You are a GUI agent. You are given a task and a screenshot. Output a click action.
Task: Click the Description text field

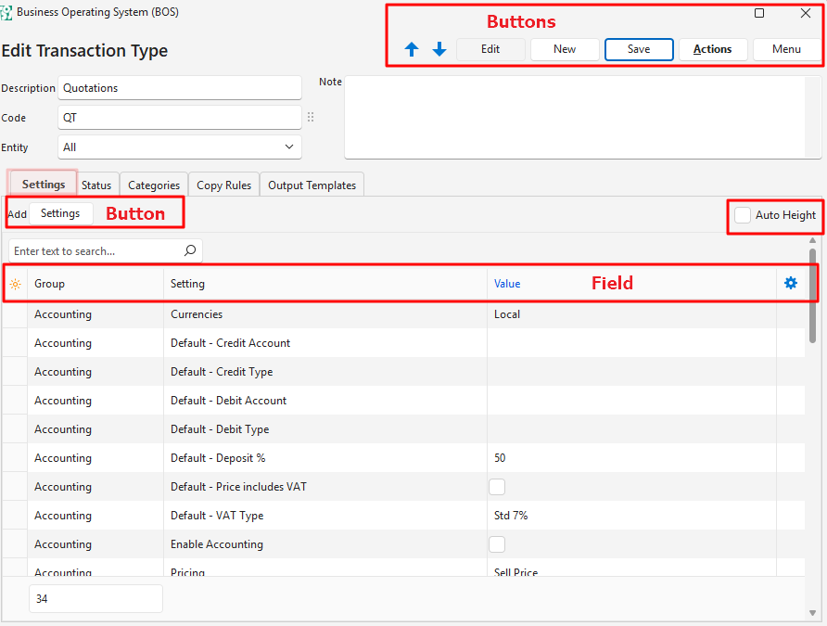pyautogui.click(x=179, y=88)
